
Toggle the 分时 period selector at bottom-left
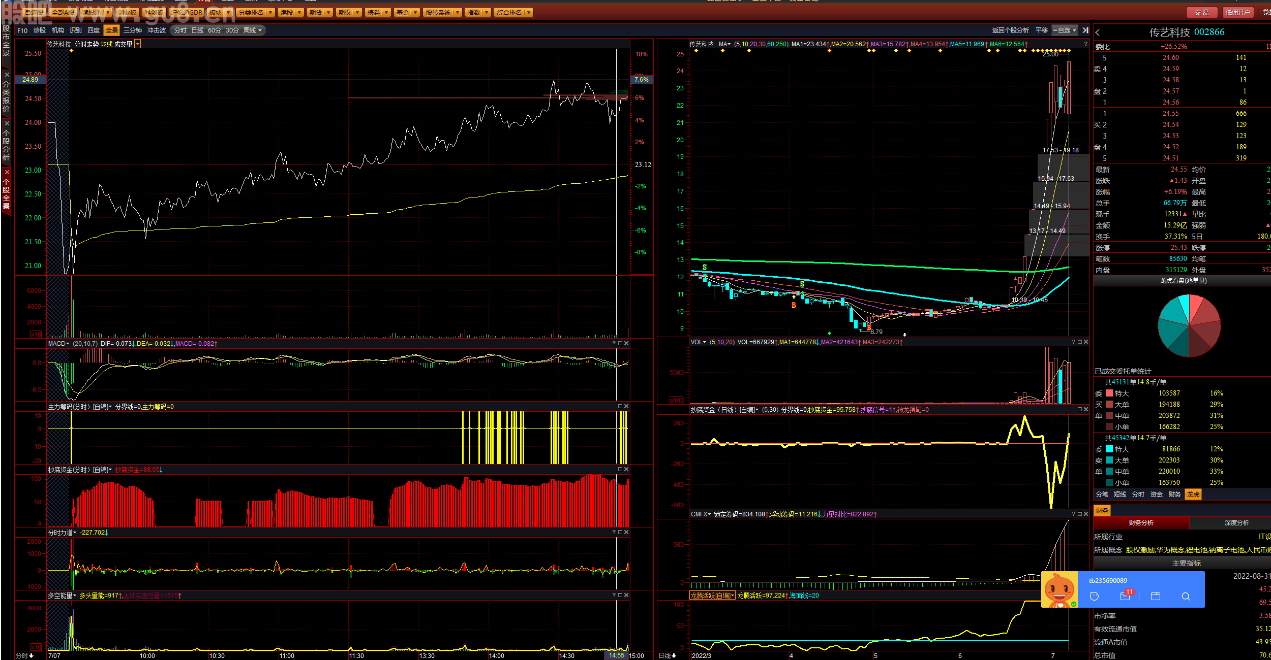[24, 656]
